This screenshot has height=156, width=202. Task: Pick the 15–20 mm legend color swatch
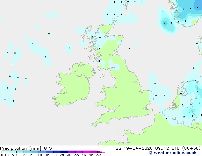click(50, 152)
